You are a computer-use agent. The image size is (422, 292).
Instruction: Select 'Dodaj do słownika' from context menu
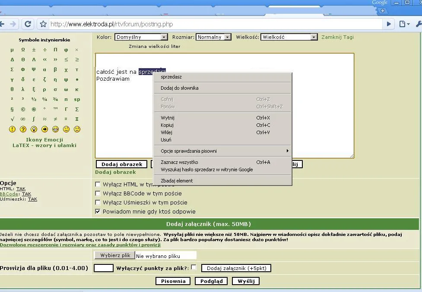click(180, 88)
